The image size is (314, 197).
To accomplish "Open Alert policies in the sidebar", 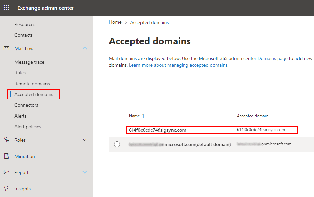I will coord(28,127).
